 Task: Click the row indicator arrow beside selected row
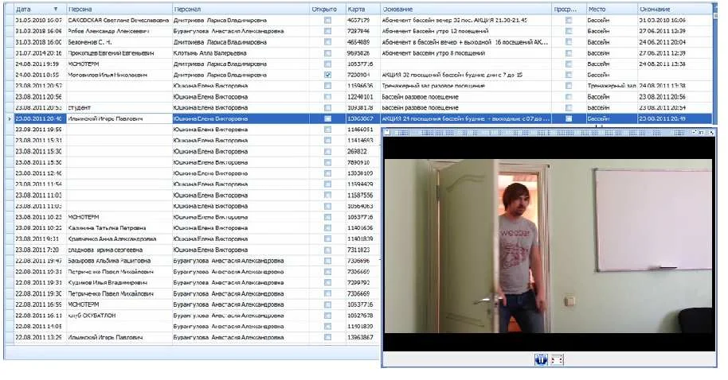[9, 118]
